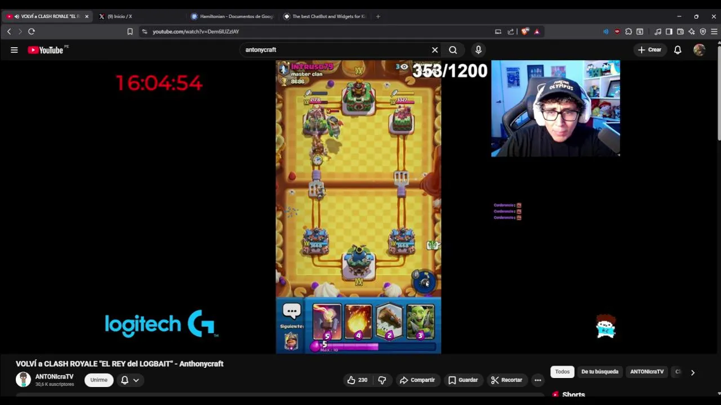The image size is (721, 405).
Task: Open the account avatar menu
Action: [x=699, y=50]
